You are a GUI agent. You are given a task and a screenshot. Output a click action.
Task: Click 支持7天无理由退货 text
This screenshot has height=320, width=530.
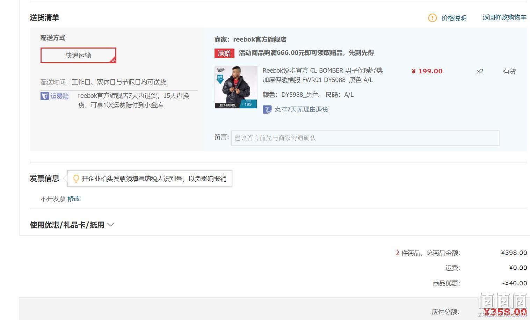[301, 109]
